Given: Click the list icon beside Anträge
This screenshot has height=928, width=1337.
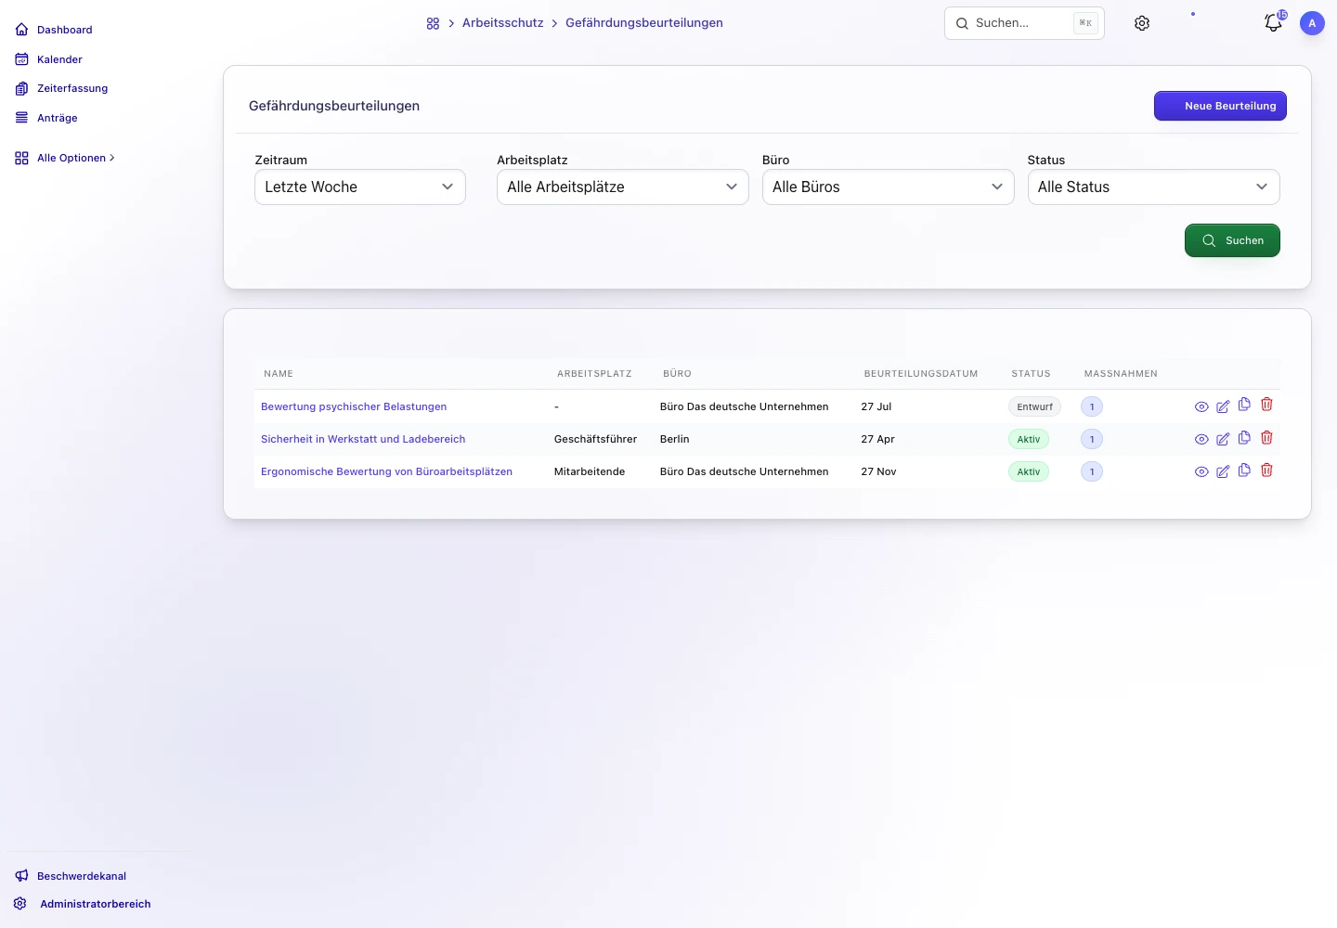Looking at the screenshot, I should click(21, 118).
